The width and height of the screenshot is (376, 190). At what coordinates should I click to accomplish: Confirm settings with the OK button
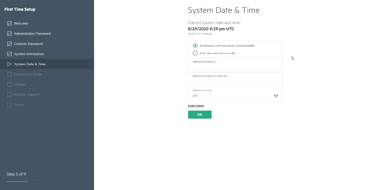(x=200, y=115)
